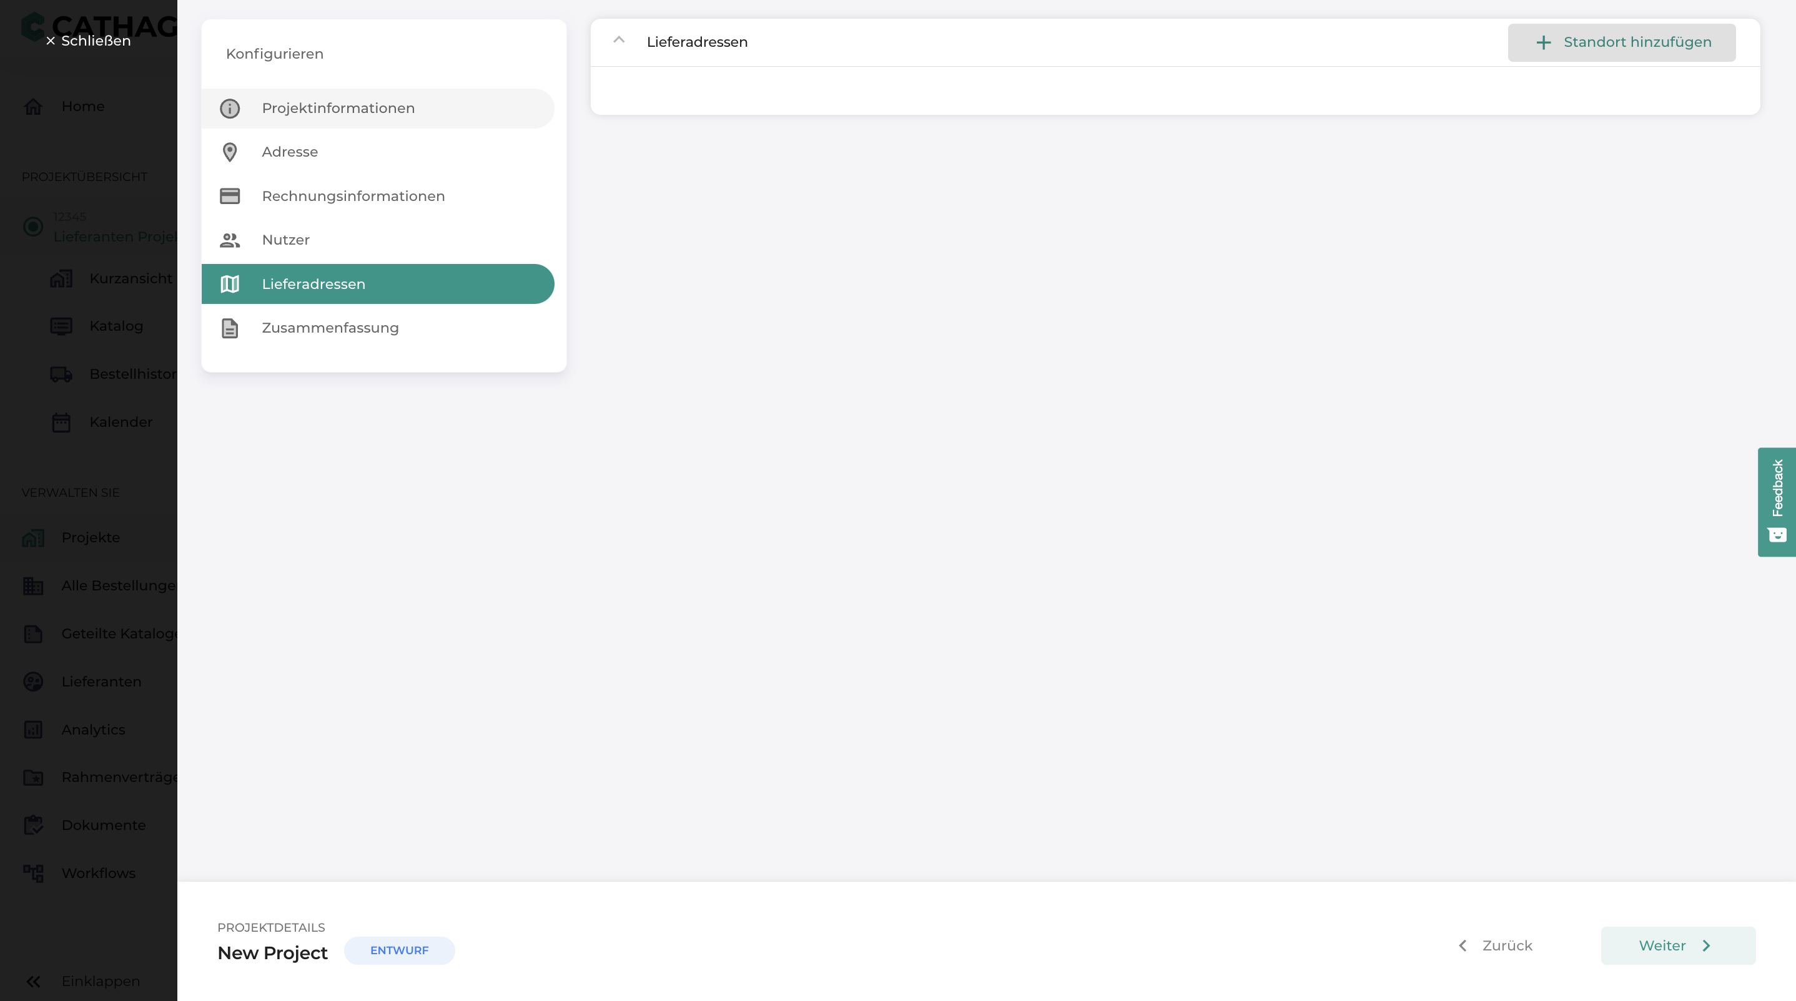Open Kurzansicht in the sidebar
The width and height of the screenshot is (1796, 1001).
131,278
